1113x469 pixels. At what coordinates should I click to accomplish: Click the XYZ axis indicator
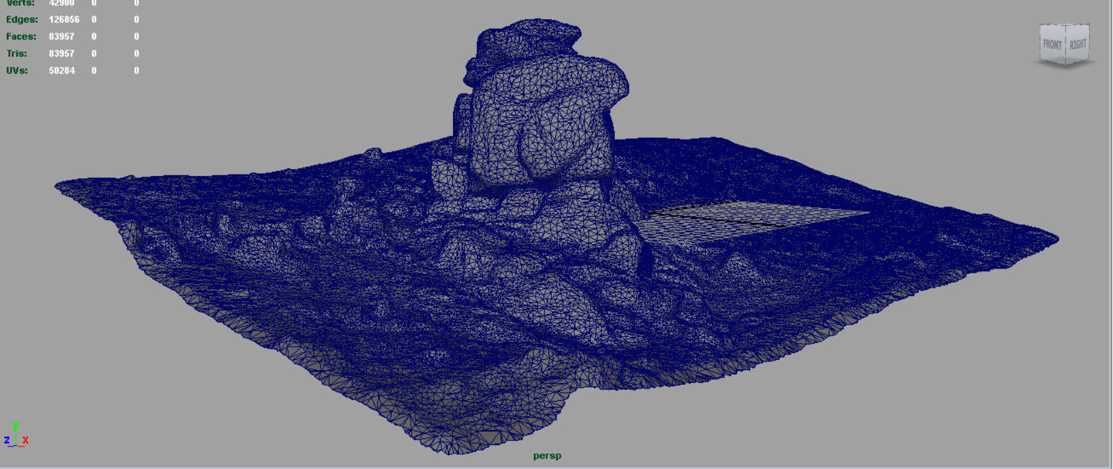16,435
